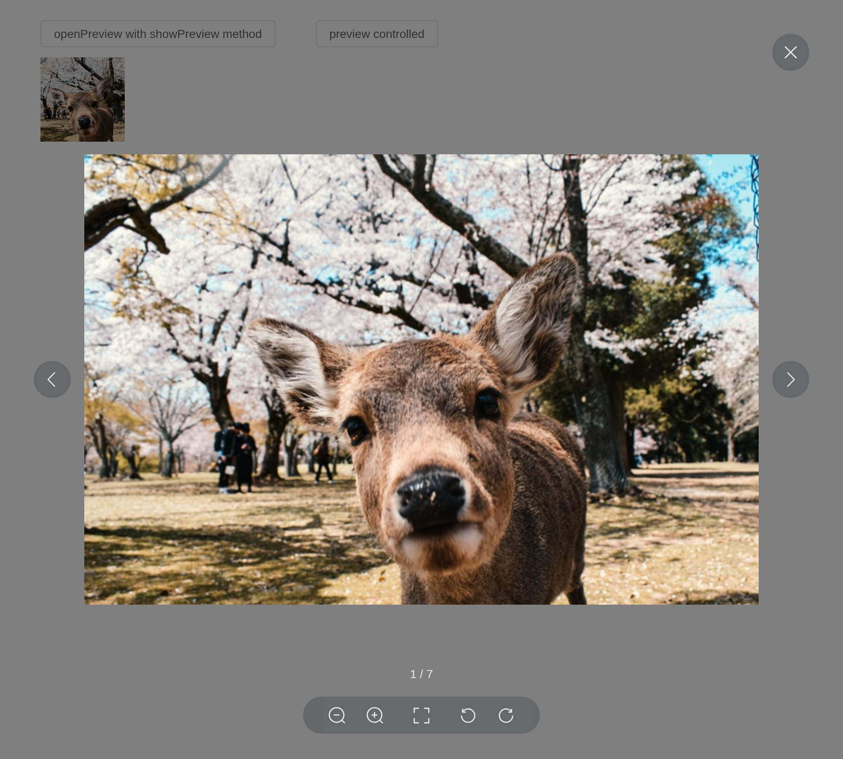Rotate image counterclockwise
Viewport: 843px width, 759px height.
[x=468, y=715]
